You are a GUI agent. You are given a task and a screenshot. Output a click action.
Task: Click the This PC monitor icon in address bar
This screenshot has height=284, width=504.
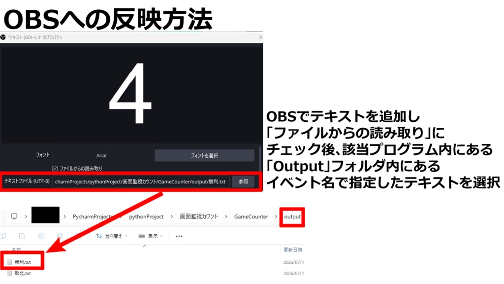(x=14, y=216)
